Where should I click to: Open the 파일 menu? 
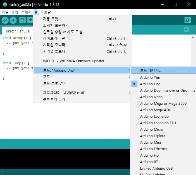(x=5, y=12)
